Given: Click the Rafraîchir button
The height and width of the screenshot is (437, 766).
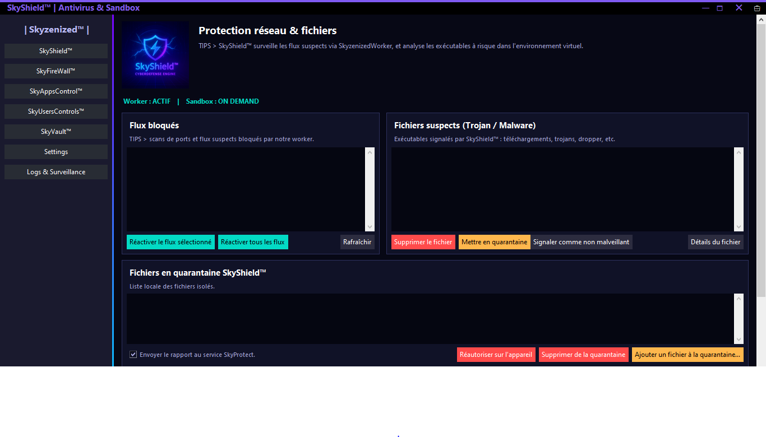Looking at the screenshot, I should coord(357,242).
